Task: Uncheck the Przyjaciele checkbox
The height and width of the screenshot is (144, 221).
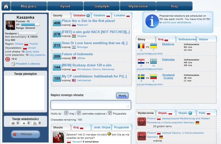Action: 110,113
